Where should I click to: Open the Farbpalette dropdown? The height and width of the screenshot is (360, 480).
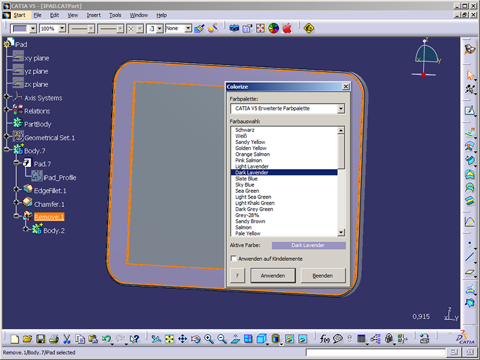coord(341,109)
